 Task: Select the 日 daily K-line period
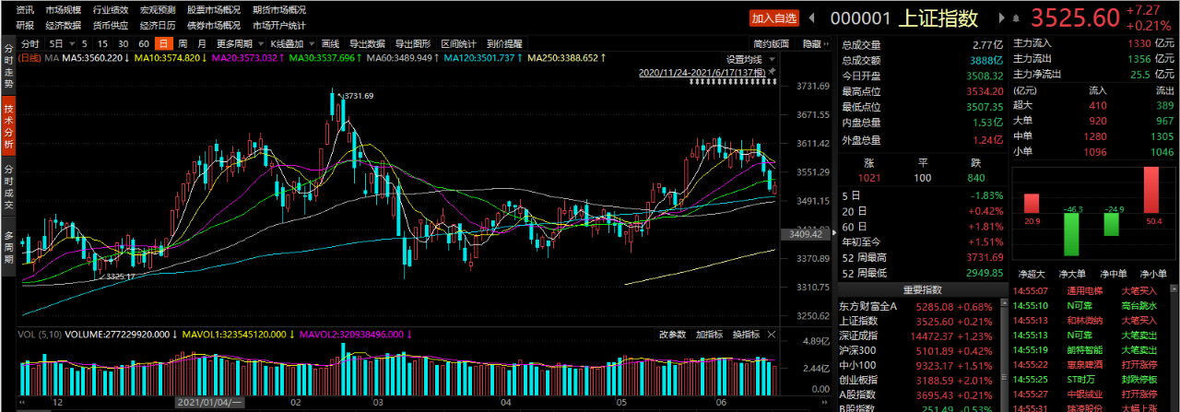(x=164, y=43)
